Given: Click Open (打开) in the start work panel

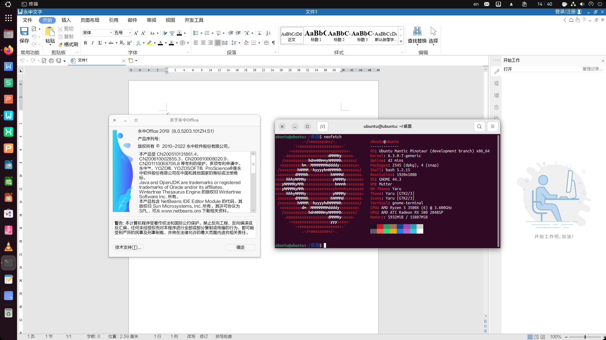Looking at the screenshot, I should coord(508,69).
